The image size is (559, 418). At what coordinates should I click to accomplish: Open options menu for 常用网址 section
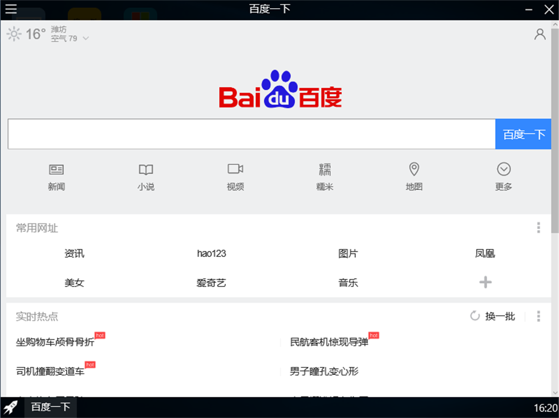pos(538,228)
